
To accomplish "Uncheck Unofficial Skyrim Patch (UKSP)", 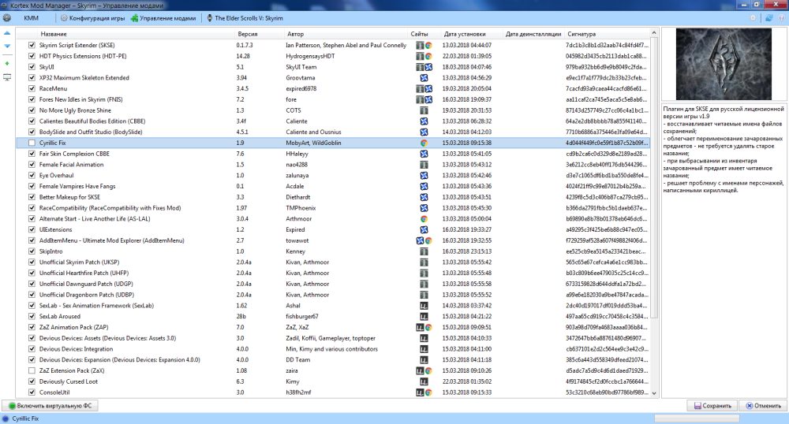I will 32,262.
